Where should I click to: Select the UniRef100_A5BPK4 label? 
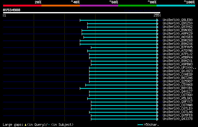[x=178, y=58]
